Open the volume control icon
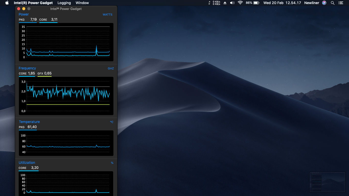This screenshot has height=196, width=349. 232,3
